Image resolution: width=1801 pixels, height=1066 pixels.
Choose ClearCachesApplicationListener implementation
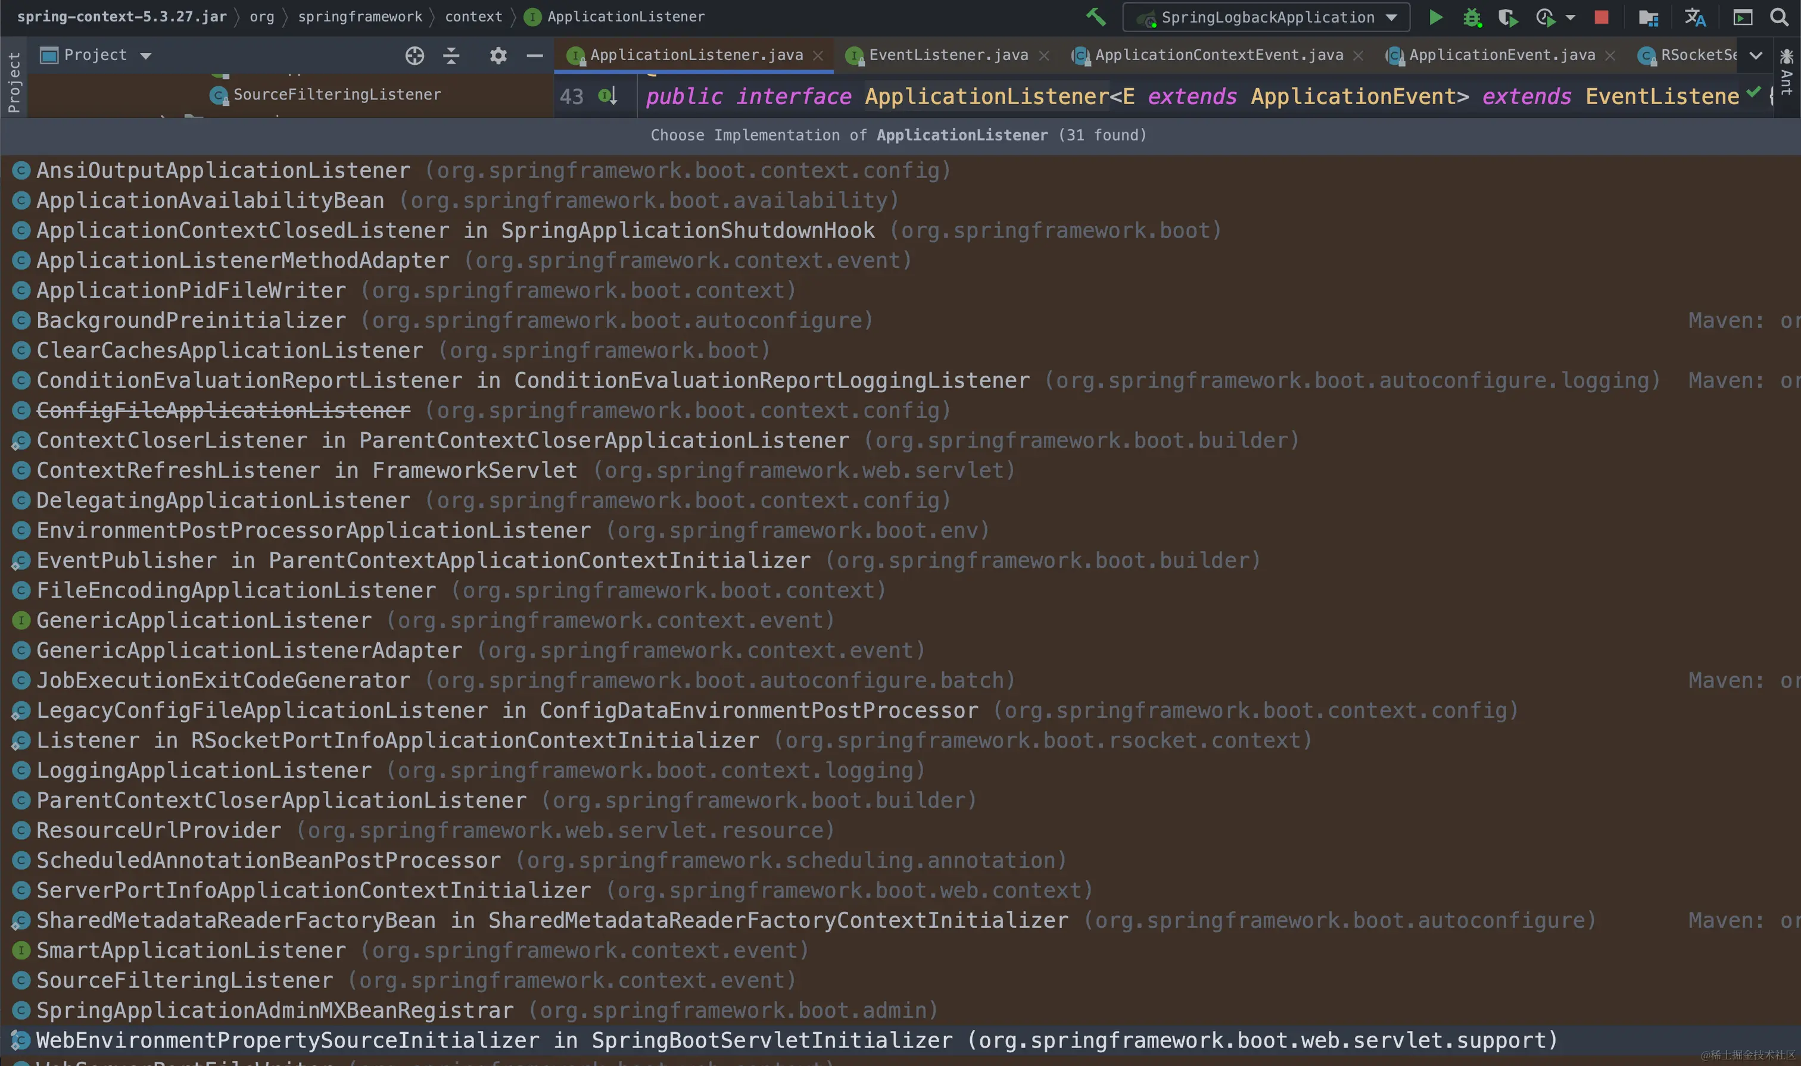900,351
